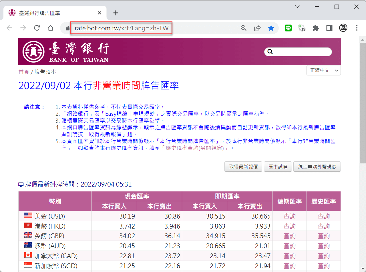Viewport: 366px width, 272px height.
Task: Click the Canadian flag icon
Action: (x=28, y=255)
